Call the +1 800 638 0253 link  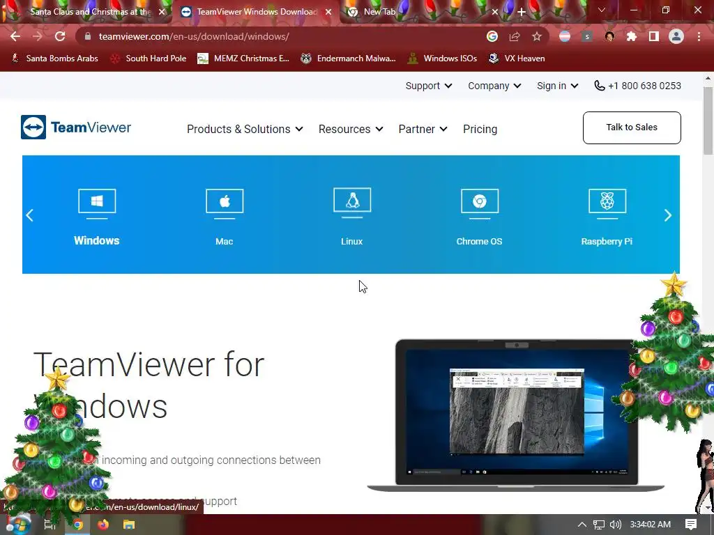pos(637,86)
